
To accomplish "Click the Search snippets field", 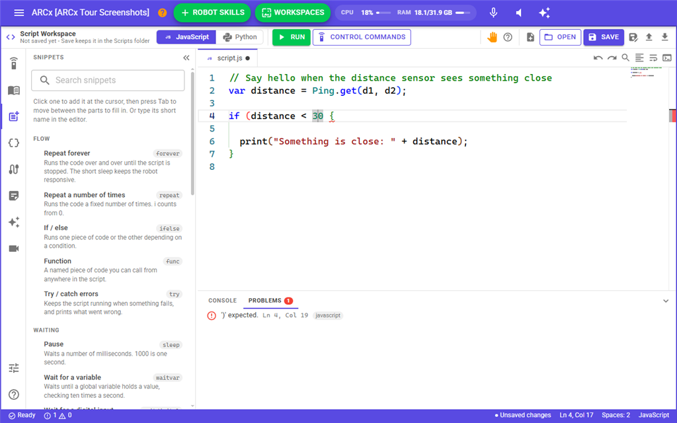I will pos(108,80).
